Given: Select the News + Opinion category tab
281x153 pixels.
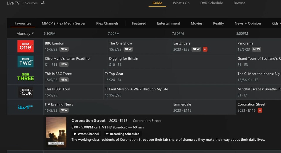Looking at the screenshot, I should (x=248, y=23).
